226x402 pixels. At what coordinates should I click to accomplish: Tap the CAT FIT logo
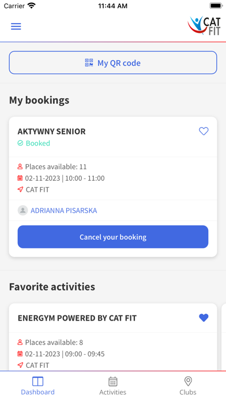[204, 25]
